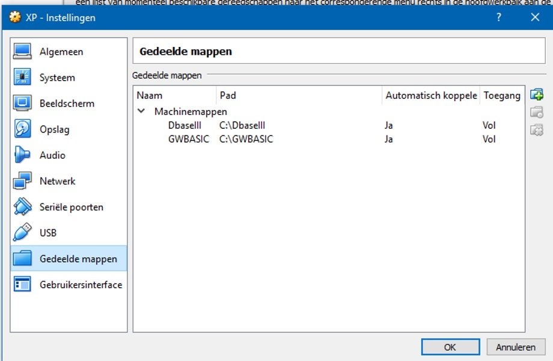Sort by the Pad column header
553x361 pixels.
point(299,95)
